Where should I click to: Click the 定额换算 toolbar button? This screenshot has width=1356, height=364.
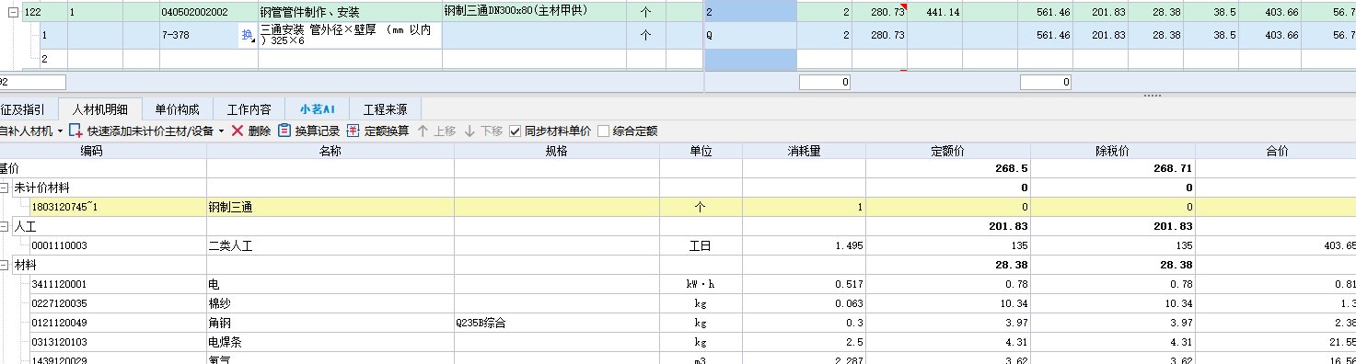point(378,131)
